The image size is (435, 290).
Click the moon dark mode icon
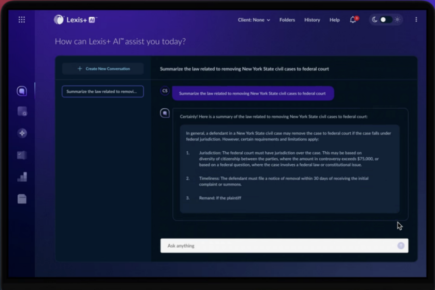tap(375, 20)
